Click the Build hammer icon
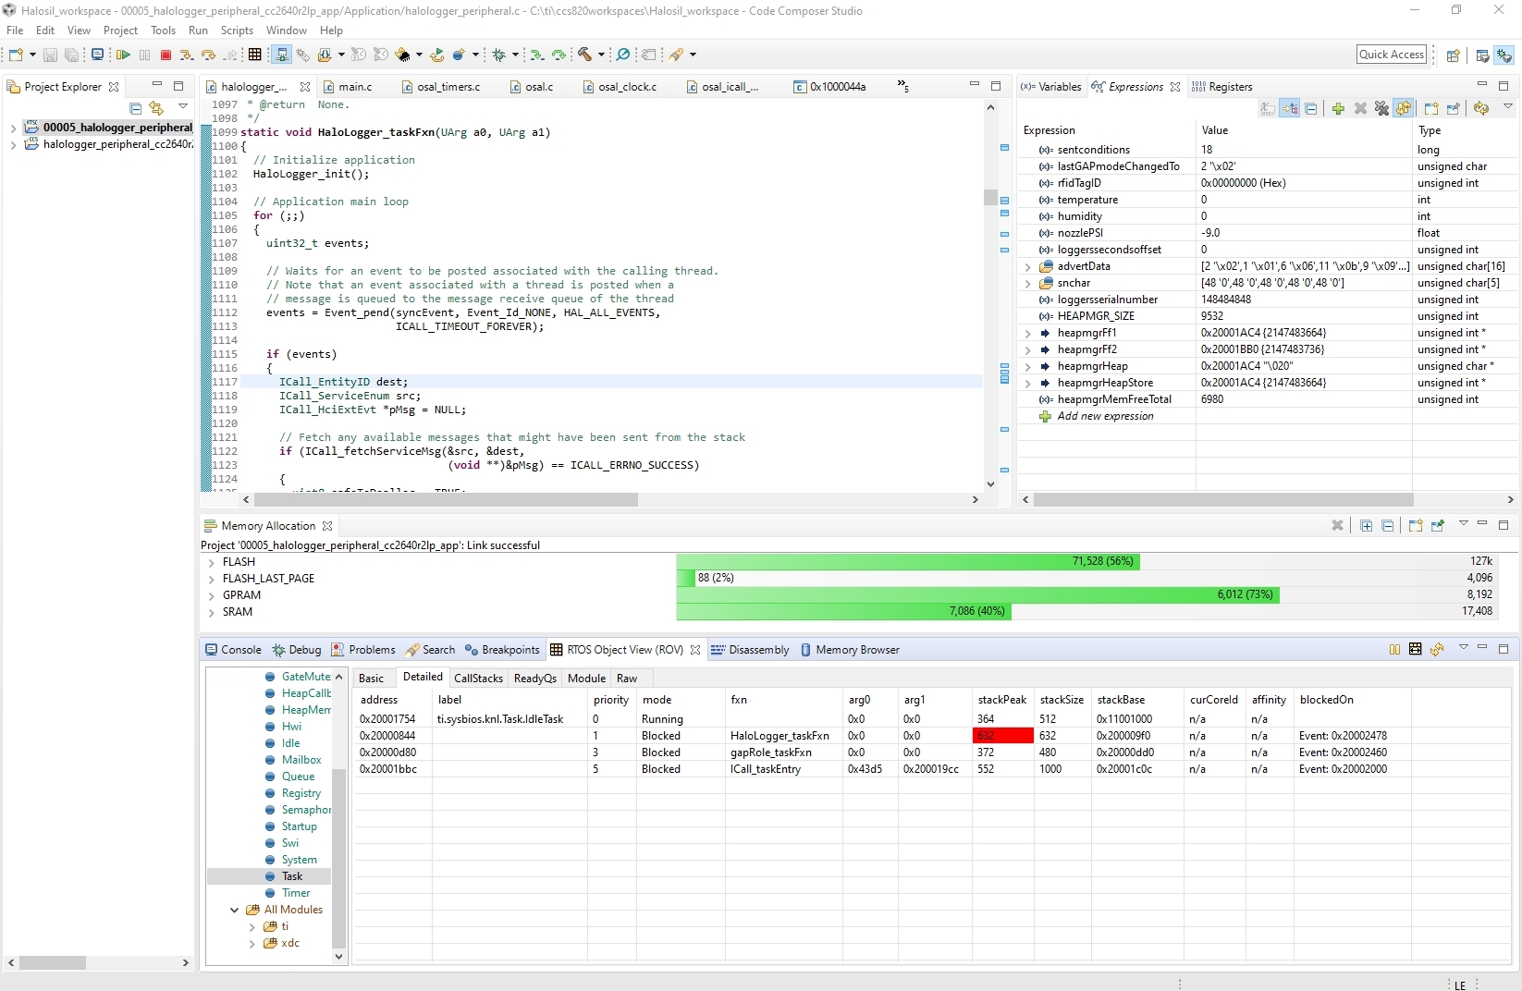Image resolution: width=1522 pixels, height=991 pixels. (584, 55)
